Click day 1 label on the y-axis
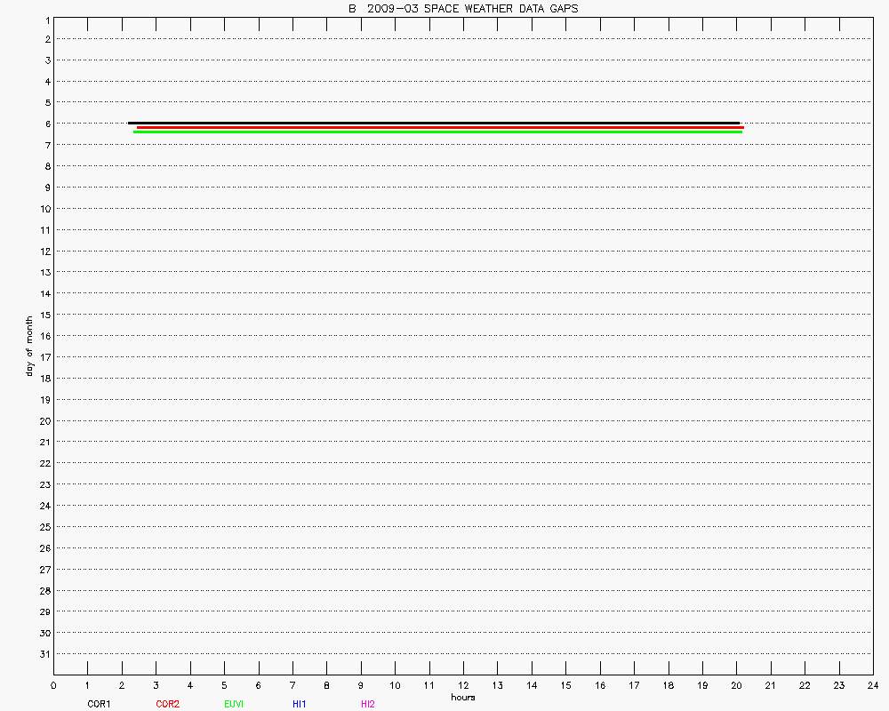889x711 pixels. click(x=45, y=19)
